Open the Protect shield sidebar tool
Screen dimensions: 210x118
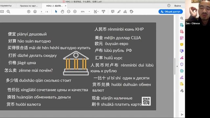click(x=182, y=64)
